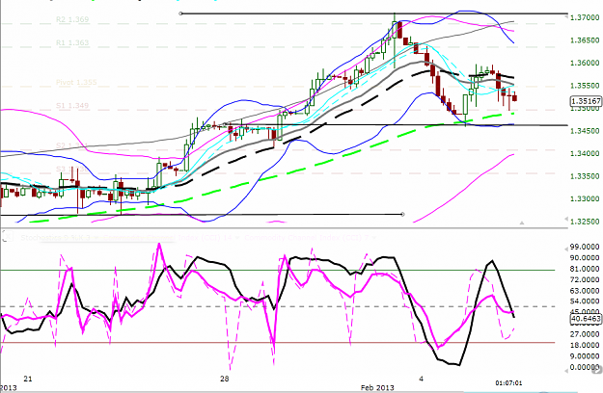Click the 63.0000 indicator axis value

click(585, 291)
